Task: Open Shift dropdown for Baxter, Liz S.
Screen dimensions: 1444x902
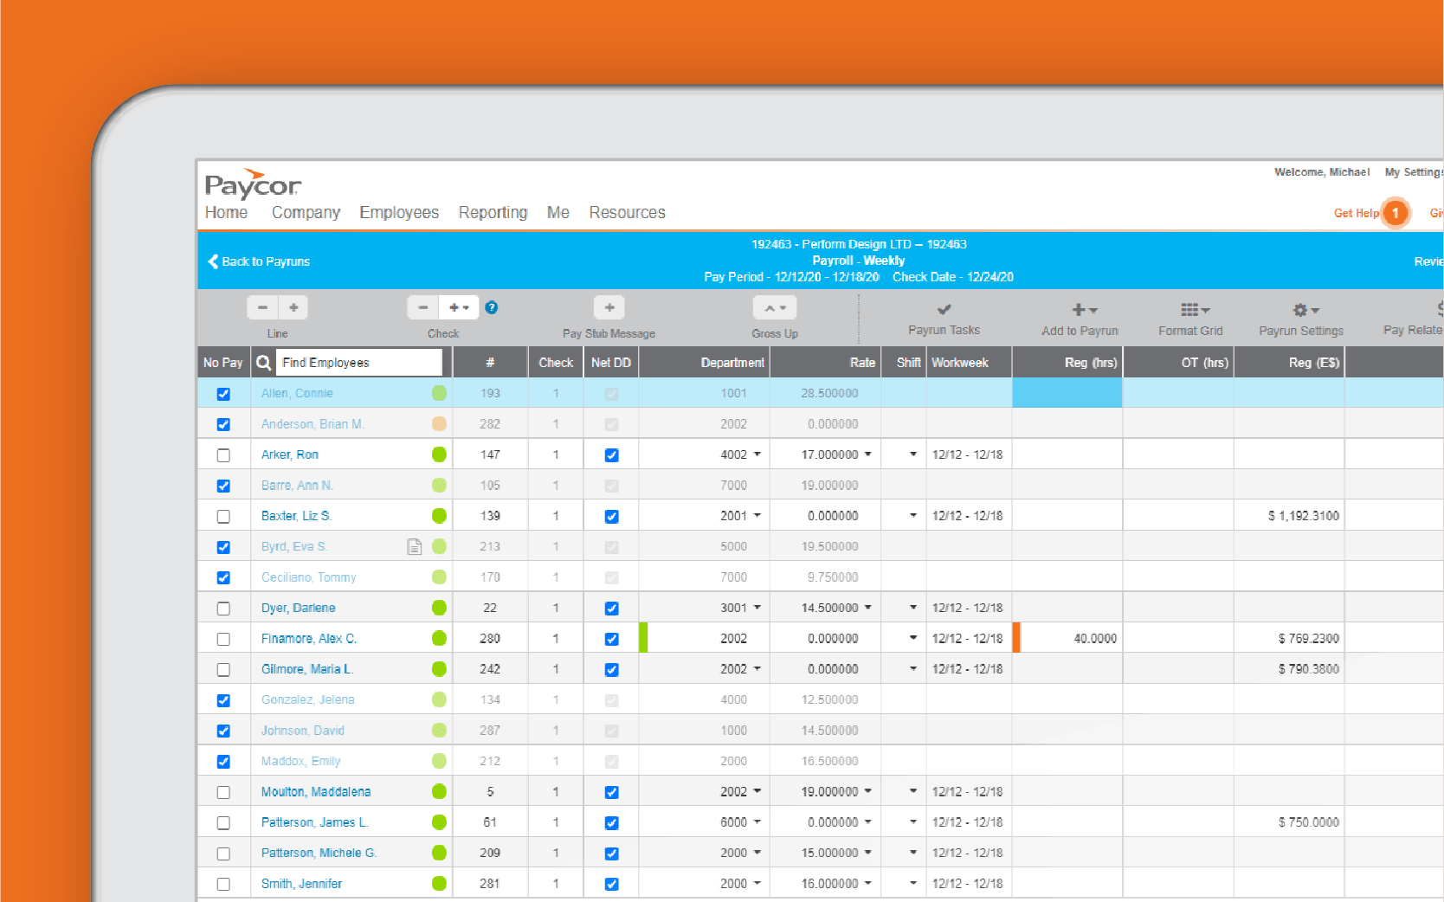Action: [912, 516]
